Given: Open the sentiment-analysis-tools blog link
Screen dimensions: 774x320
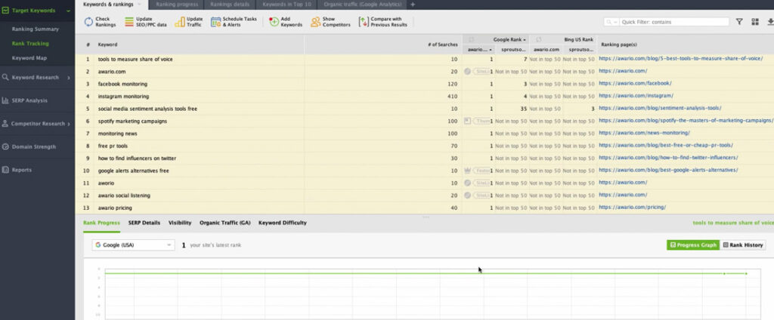Looking at the screenshot, I should click(660, 108).
